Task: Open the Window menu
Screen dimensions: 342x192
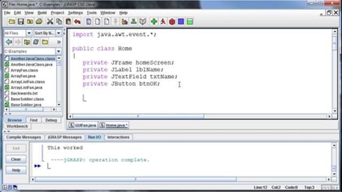Action: 108,13
